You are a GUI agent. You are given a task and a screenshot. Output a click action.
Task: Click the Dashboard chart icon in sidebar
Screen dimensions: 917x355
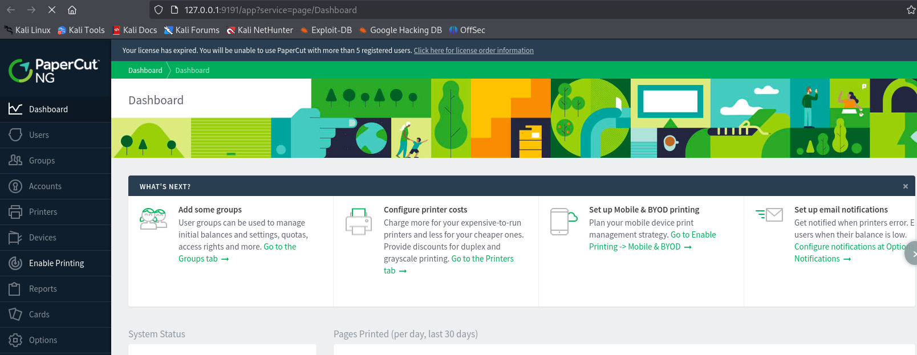[15, 109]
